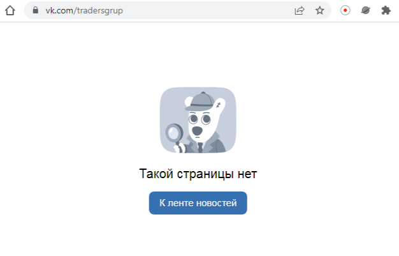Image resolution: width=399 pixels, height=256 pixels.
Task: Click the "tradersgrup" path in the URL
Action: click(x=100, y=11)
